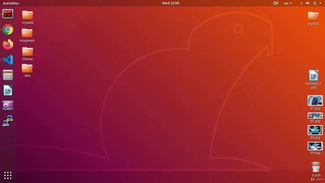This screenshot has height=183, width=325.
Task: Click the network status icon
Action: tap(301, 4)
